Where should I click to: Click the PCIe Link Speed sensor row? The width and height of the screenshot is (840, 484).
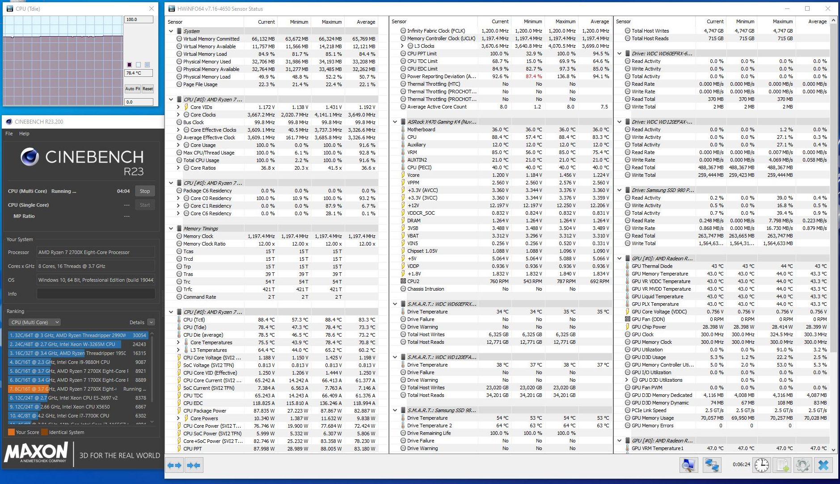click(x=723, y=410)
